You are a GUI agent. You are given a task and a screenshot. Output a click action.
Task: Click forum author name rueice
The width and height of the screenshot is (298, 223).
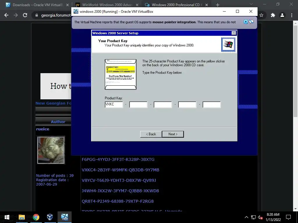pyautogui.click(x=43, y=129)
